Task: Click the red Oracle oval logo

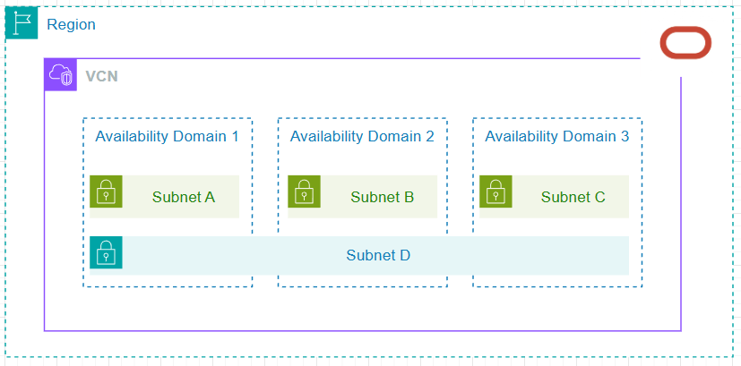Action: coord(685,43)
